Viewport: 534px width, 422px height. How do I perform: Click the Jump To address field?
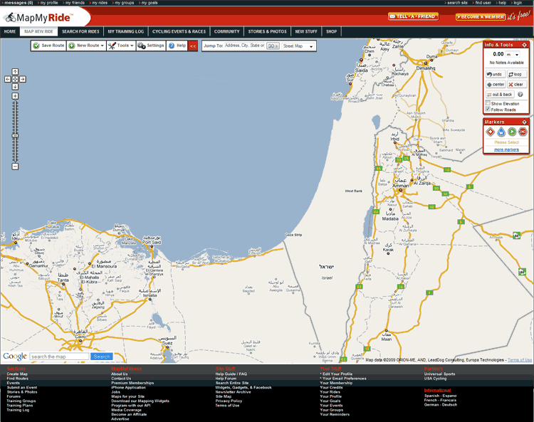pyautogui.click(x=244, y=46)
